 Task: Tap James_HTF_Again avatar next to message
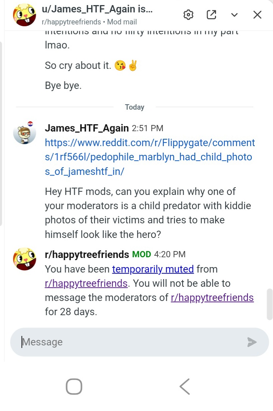tap(24, 133)
